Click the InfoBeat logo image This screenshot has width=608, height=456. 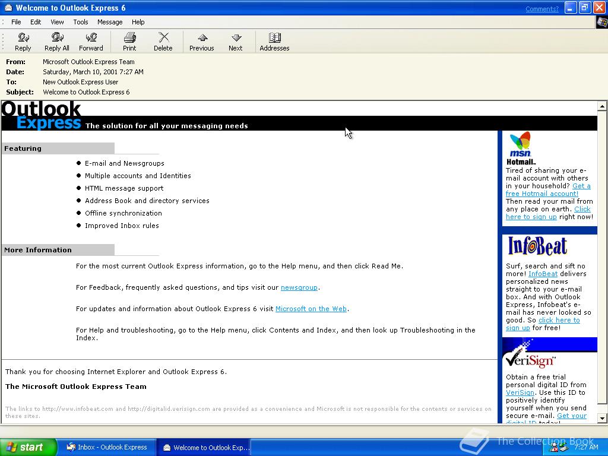[537, 246]
